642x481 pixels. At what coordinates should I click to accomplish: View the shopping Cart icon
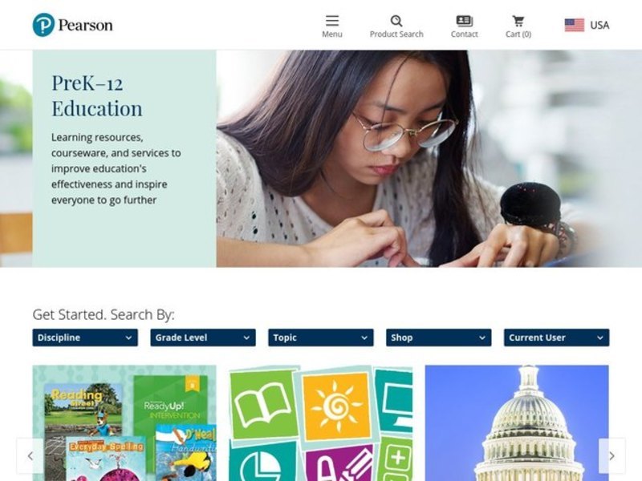tap(518, 21)
